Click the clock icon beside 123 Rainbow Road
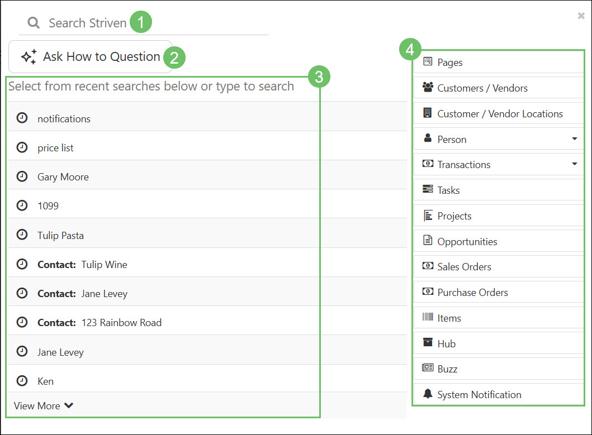 click(x=22, y=322)
